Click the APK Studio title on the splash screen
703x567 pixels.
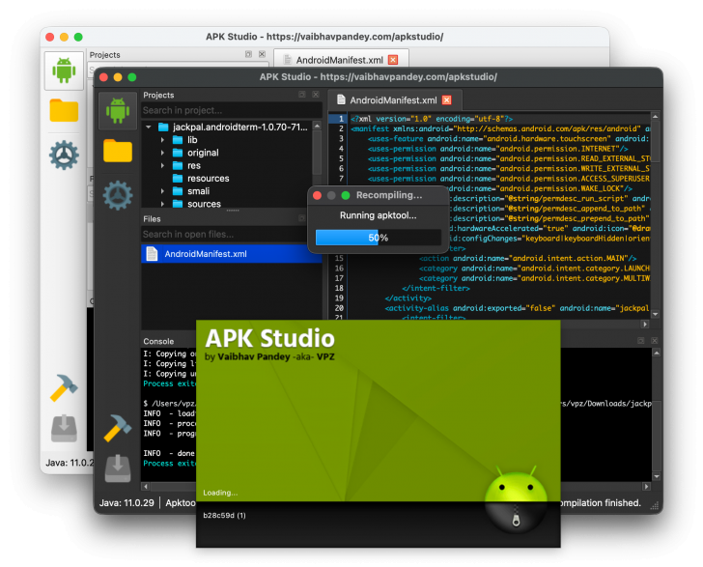click(x=270, y=338)
